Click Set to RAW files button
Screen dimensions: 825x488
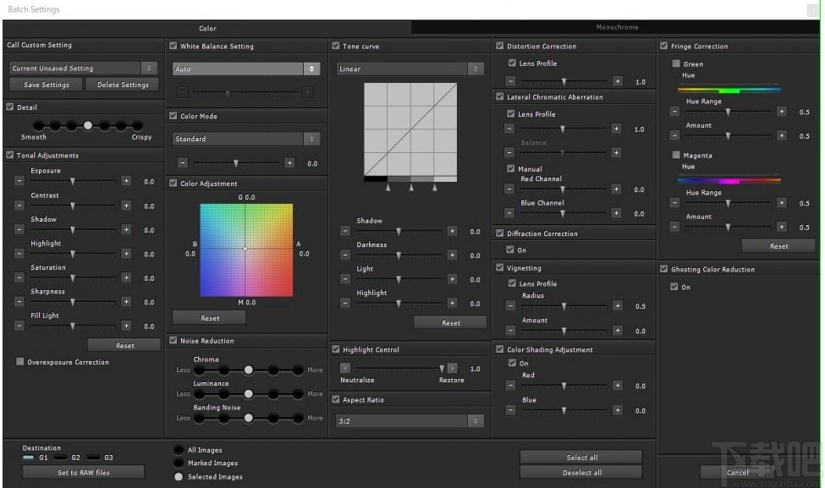pyautogui.click(x=84, y=473)
